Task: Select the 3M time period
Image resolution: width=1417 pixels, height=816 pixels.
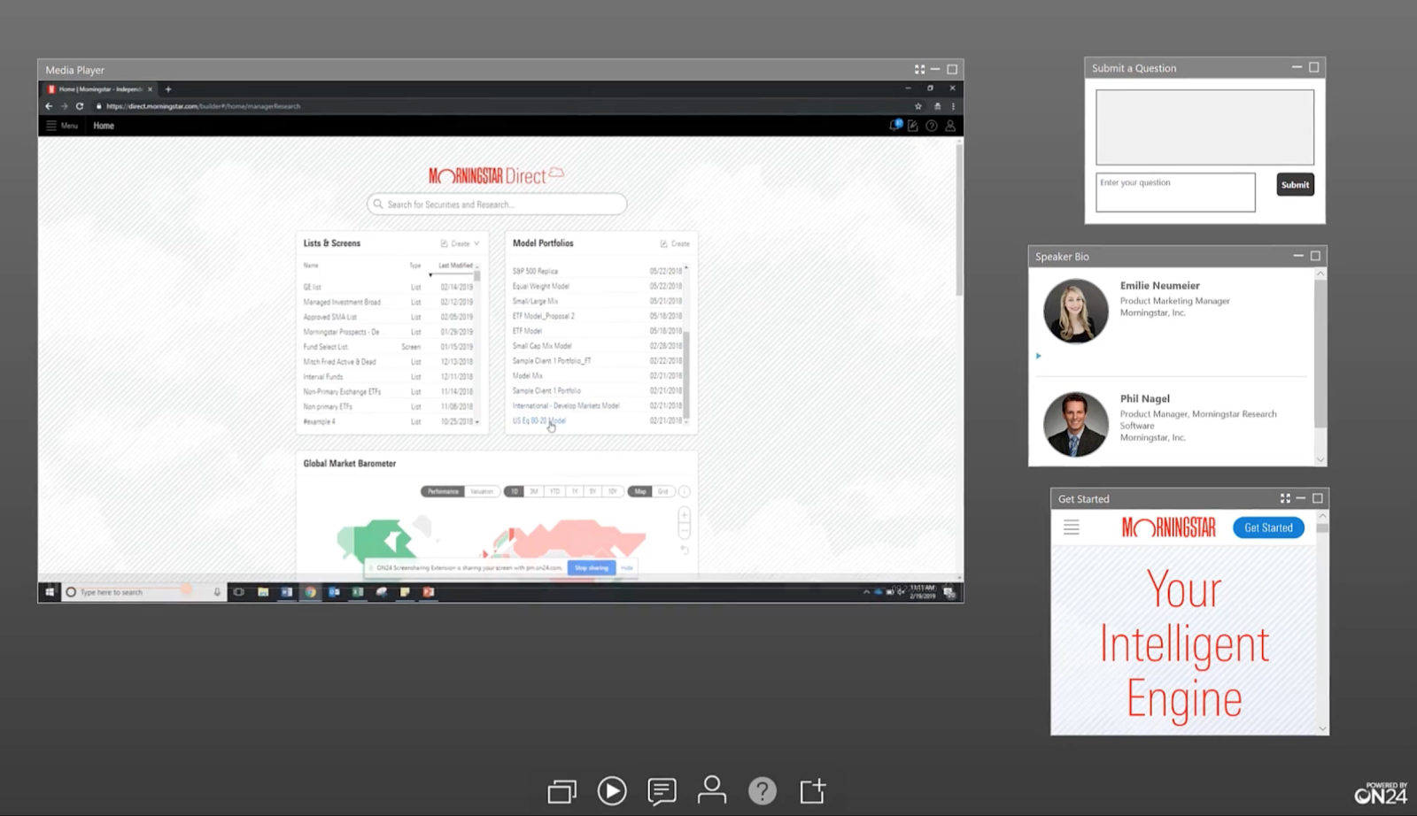Action: click(533, 491)
